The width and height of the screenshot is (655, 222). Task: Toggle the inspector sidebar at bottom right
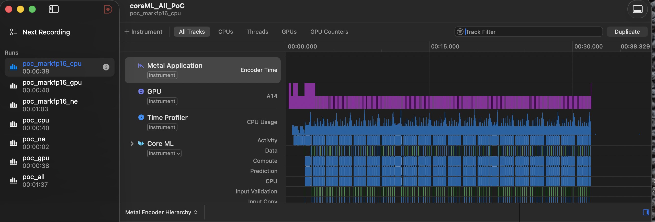[x=646, y=212]
